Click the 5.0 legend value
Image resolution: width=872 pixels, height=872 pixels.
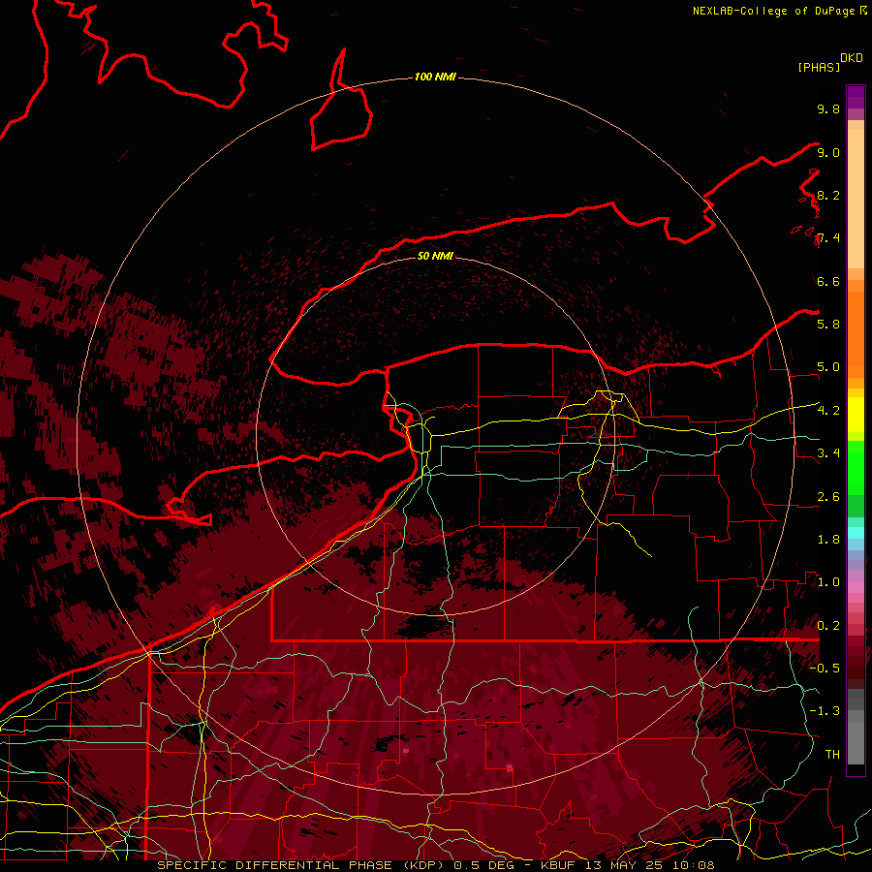coord(828,367)
